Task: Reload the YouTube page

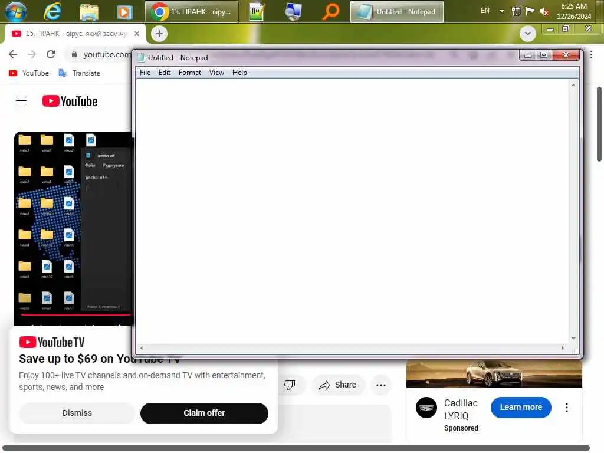Action: 51,54
